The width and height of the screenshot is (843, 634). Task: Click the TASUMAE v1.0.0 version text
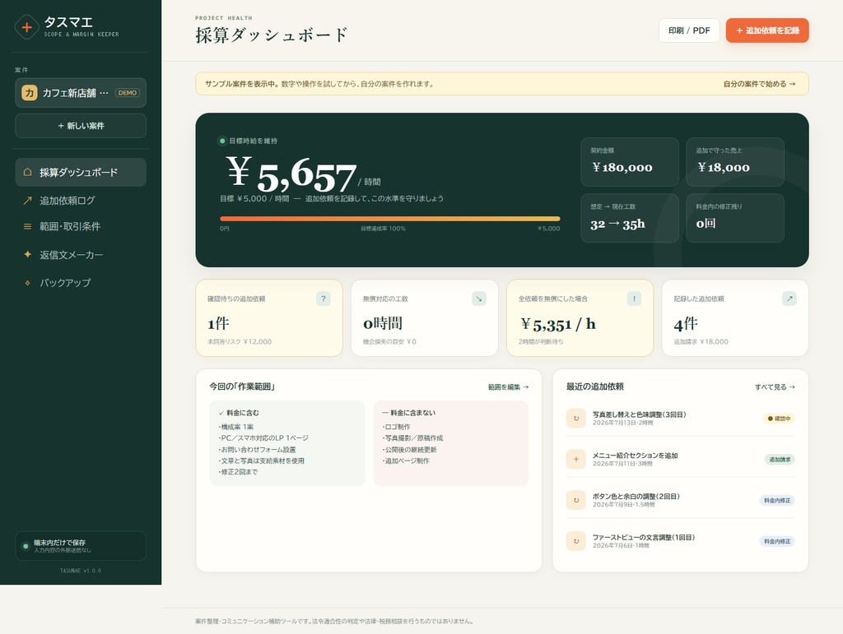[x=81, y=571]
